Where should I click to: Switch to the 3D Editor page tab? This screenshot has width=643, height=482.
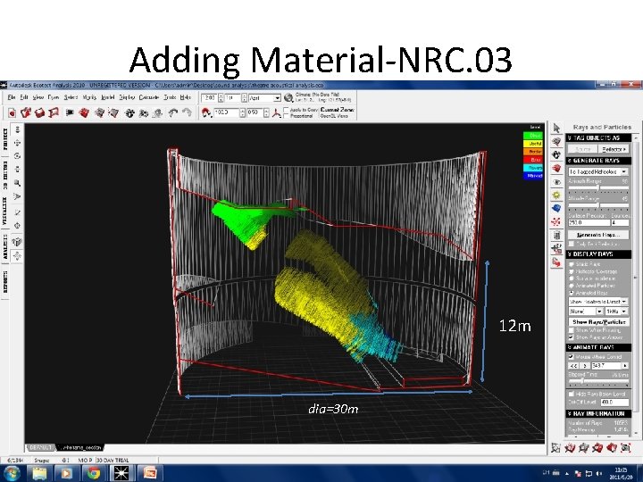pos(5,175)
